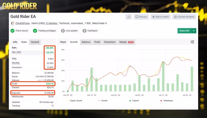Click Add to watch button

(x=161, y=17)
